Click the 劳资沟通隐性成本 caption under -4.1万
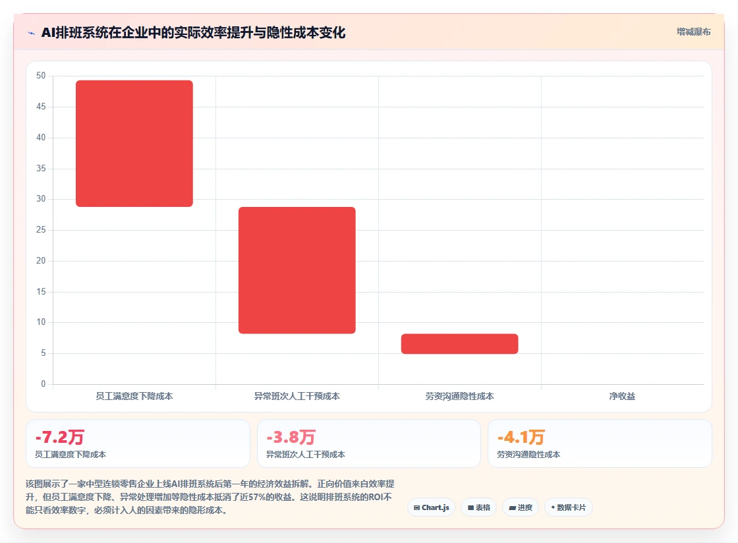 [x=528, y=455]
